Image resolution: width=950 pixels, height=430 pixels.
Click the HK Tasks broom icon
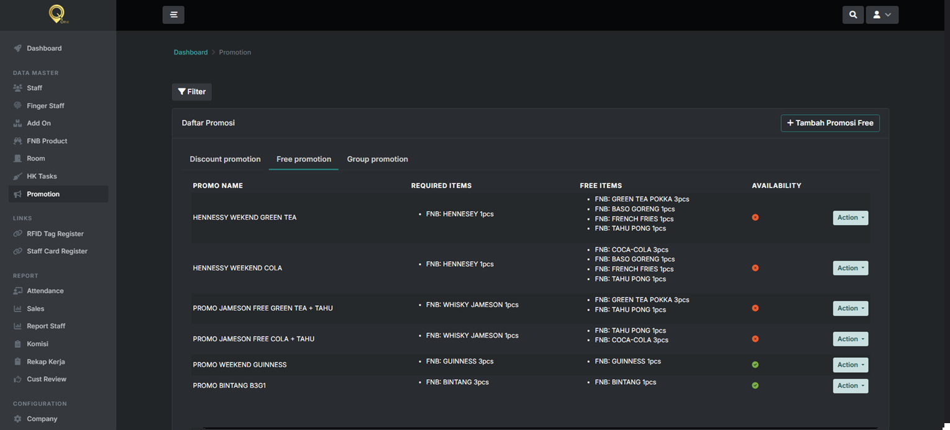17,176
